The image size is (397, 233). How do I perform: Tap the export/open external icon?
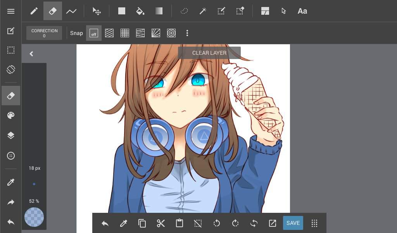click(273, 223)
